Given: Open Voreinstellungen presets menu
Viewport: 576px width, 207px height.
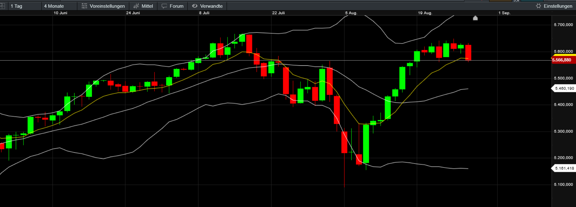Looking at the screenshot, I should tap(103, 6).
